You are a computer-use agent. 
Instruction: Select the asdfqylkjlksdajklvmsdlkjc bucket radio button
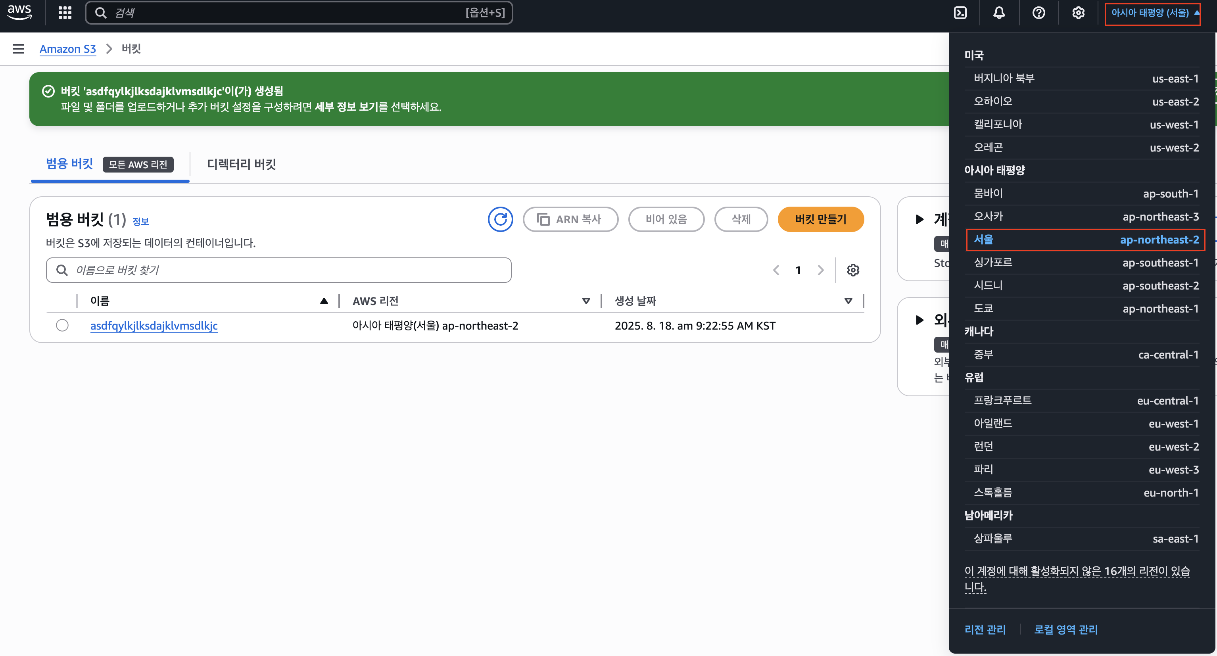point(62,325)
